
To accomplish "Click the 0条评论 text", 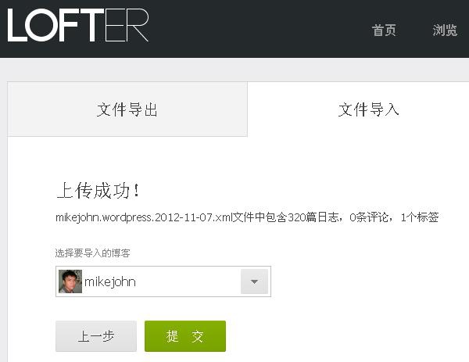I will click(x=369, y=217).
